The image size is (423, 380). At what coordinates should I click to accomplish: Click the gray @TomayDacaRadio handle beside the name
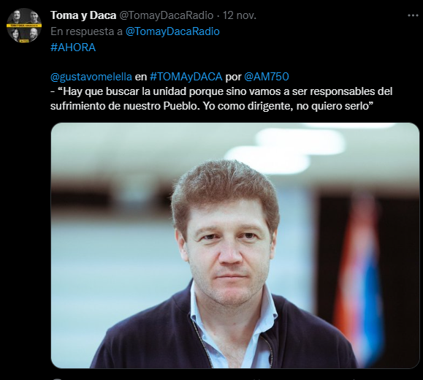coord(166,15)
